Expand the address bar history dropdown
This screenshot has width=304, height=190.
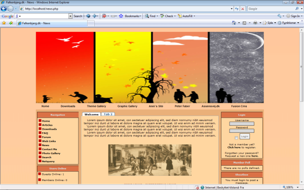[232, 9]
